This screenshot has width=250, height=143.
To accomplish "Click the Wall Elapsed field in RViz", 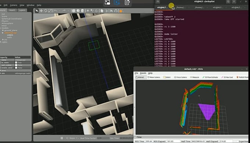I will pyautogui.click(x=226, y=141).
